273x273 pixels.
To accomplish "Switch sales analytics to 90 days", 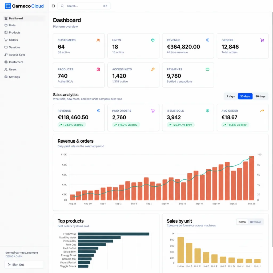I will (x=260, y=96).
